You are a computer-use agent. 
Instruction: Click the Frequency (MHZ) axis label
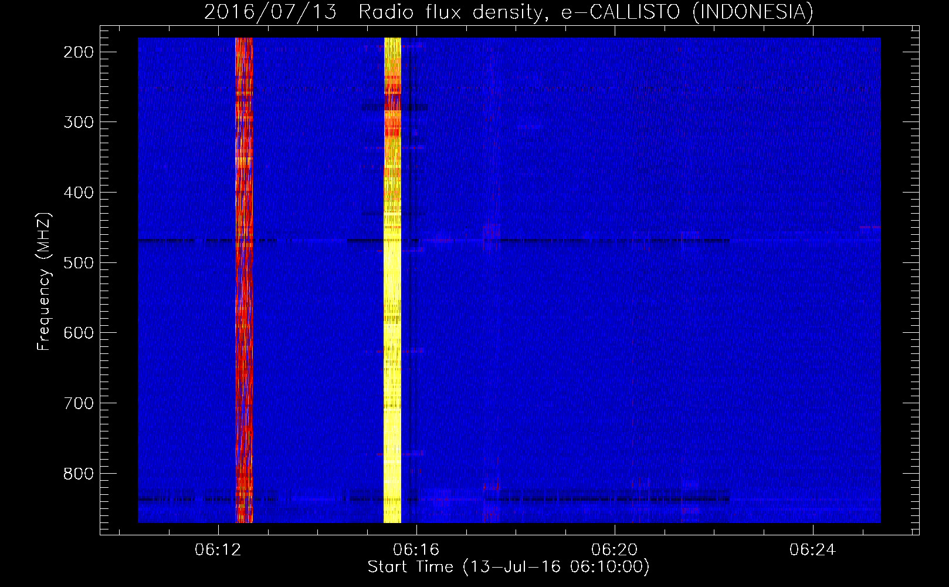[x=44, y=281]
